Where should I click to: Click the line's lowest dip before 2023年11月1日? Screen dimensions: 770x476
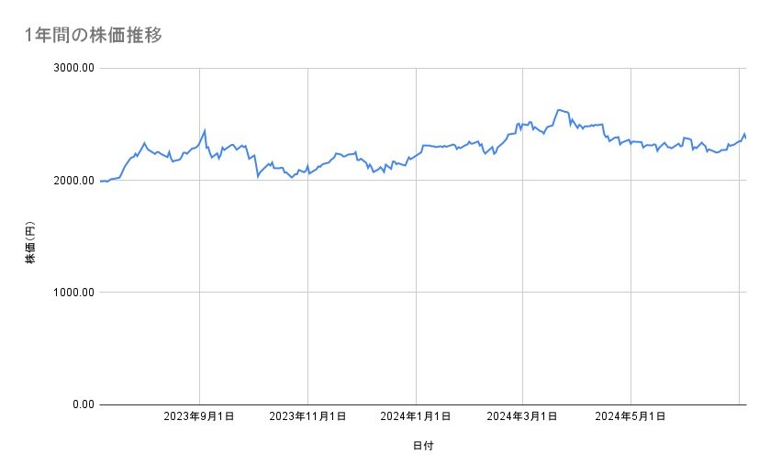pos(292,177)
